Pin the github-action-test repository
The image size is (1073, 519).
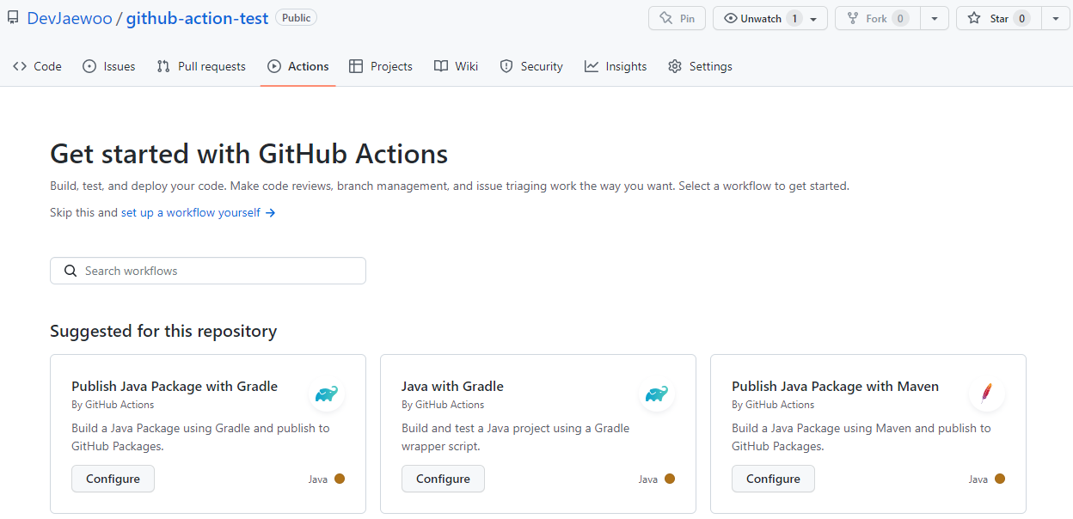[x=677, y=18]
